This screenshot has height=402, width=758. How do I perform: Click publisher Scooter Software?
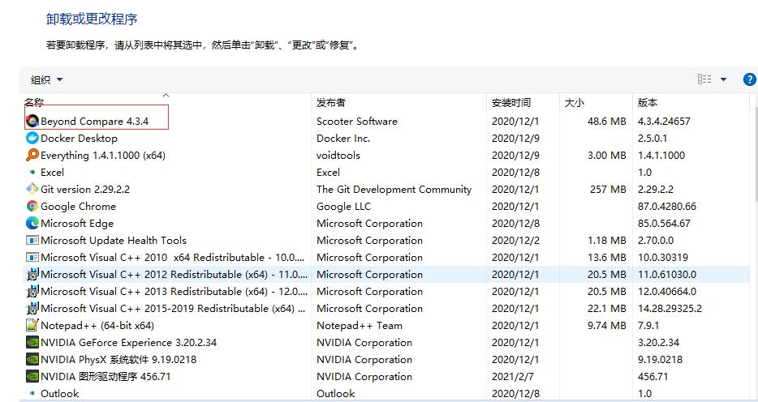[x=357, y=121]
